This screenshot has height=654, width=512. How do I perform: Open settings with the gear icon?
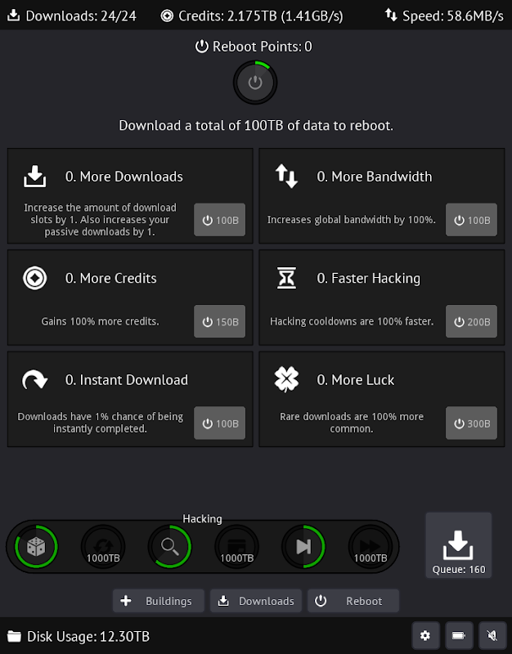coord(425,636)
